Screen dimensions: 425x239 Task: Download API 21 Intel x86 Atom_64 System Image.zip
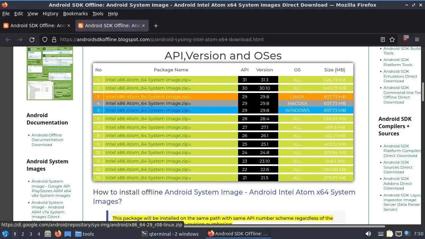click(148, 178)
